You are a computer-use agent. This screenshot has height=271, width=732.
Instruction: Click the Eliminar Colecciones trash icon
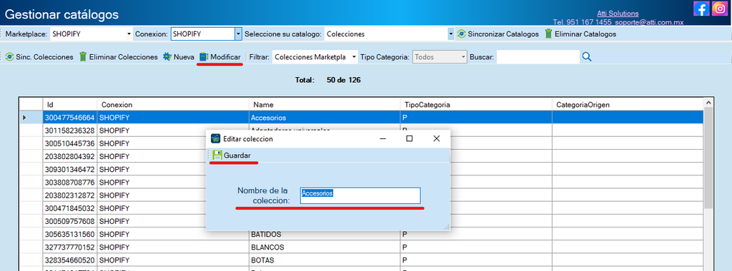pos(83,57)
